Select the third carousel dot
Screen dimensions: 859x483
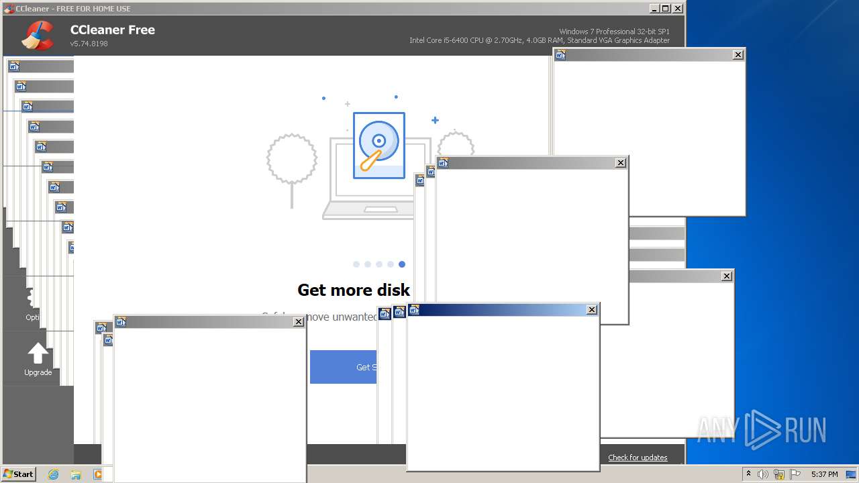[x=379, y=264]
